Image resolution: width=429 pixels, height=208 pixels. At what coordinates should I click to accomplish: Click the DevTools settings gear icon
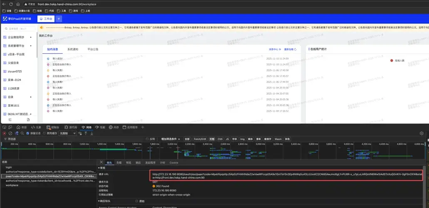point(422,133)
